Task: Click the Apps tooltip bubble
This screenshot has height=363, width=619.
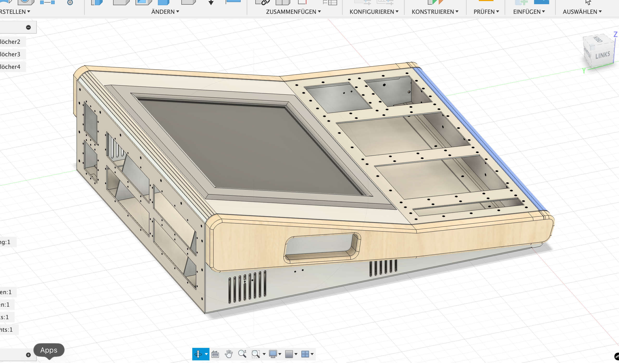Action: 49,350
